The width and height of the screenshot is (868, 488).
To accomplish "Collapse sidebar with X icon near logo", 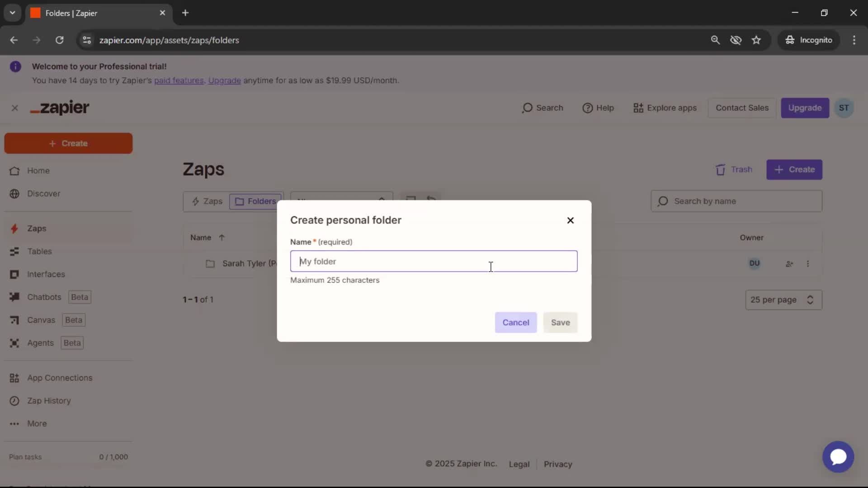I will click(x=14, y=108).
